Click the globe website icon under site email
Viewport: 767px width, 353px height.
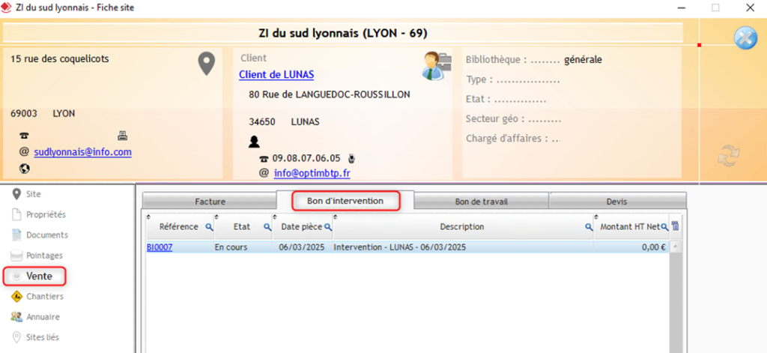tap(24, 168)
